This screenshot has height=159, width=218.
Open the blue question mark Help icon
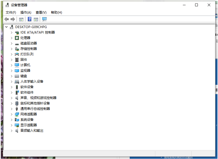point(29,19)
